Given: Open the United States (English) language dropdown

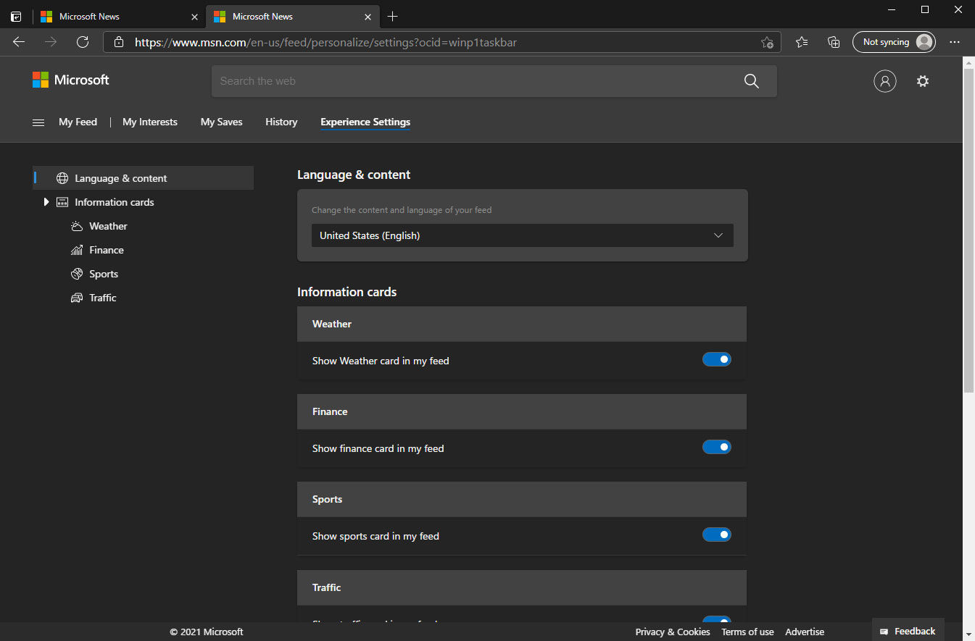Looking at the screenshot, I should point(522,235).
